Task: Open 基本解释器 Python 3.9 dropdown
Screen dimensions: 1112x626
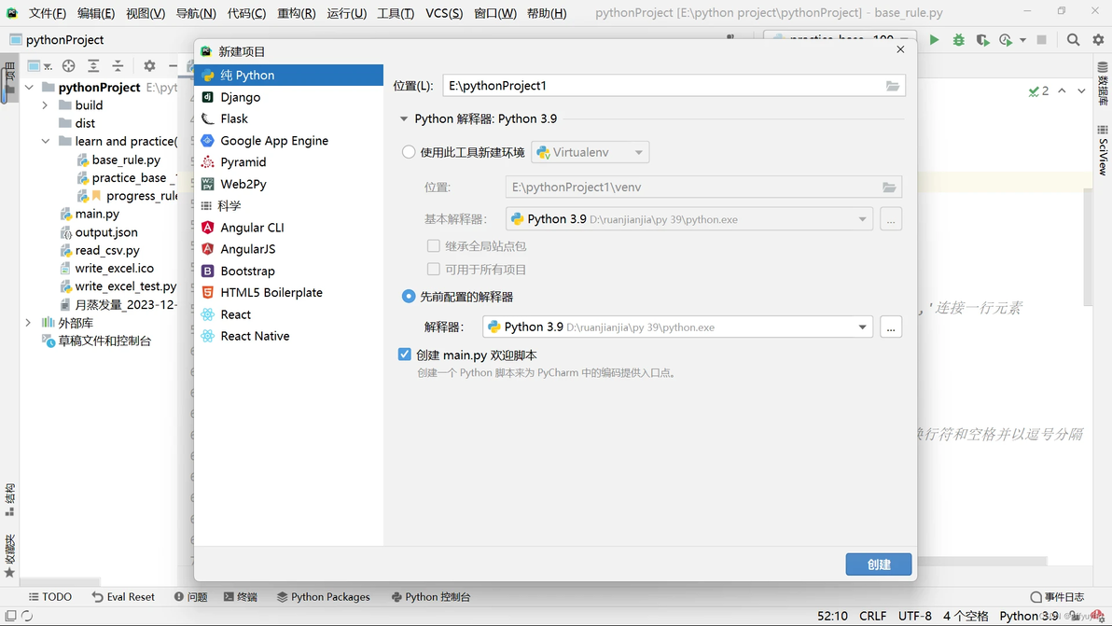Action: coord(689,219)
